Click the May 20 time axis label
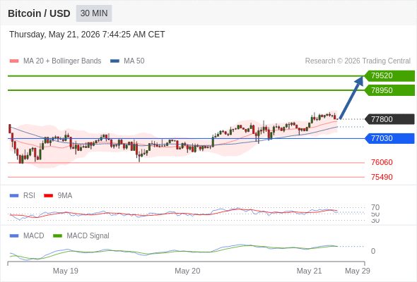Viewport: 417px width, 282px height. (187, 271)
